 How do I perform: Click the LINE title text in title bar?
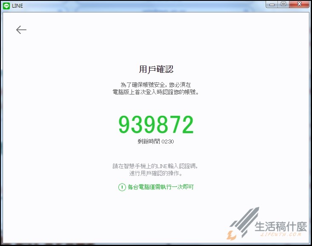(17, 6)
